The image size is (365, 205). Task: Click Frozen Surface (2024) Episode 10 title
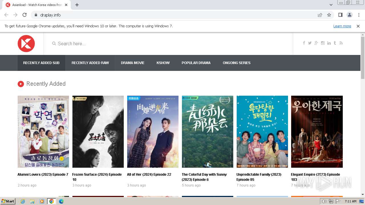(x=97, y=177)
